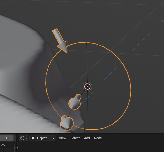Click the 3D cursor in the viewport
Screen dimensions: 164x152
click(87, 86)
